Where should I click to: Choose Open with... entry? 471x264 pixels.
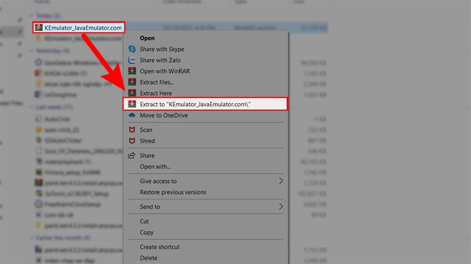point(155,167)
